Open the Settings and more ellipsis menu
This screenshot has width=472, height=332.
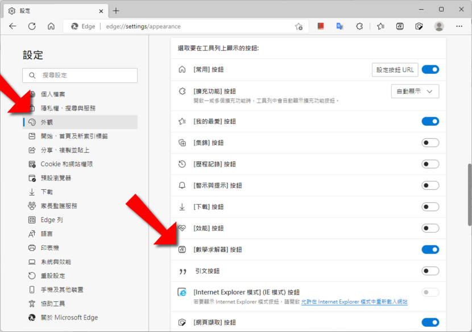459,26
